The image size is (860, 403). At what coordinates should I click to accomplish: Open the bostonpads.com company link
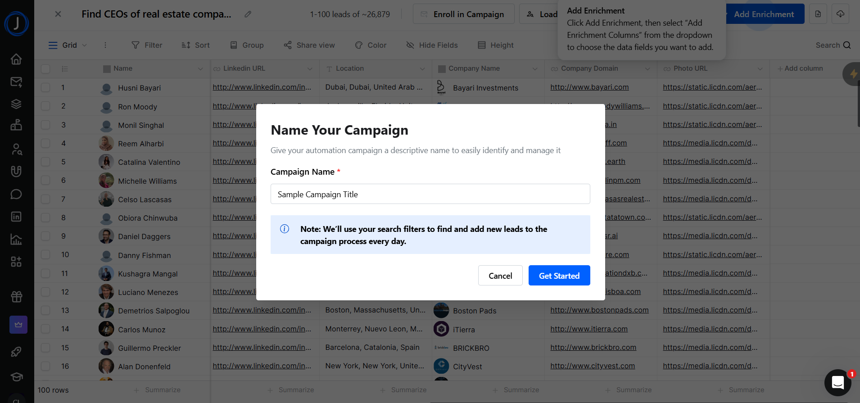pyautogui.click(x=599, y=310)
